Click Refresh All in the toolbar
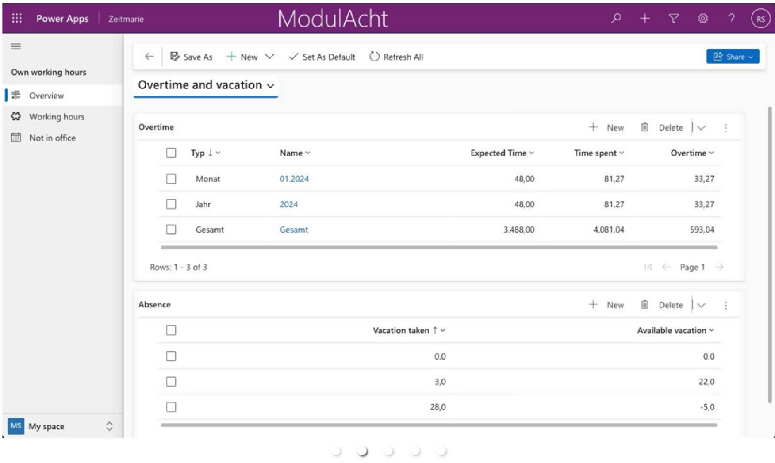The image size is (775, 463). [396, 57]
